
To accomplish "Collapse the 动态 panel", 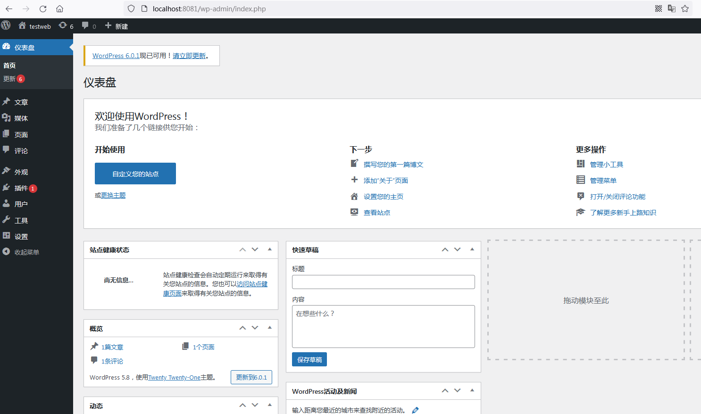I will [x=270, y=405].
